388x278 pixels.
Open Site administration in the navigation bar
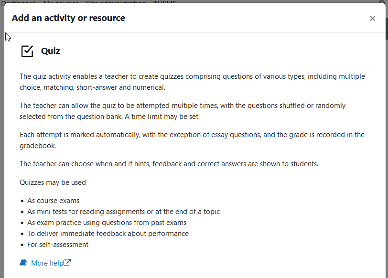(x=116, y=2)
